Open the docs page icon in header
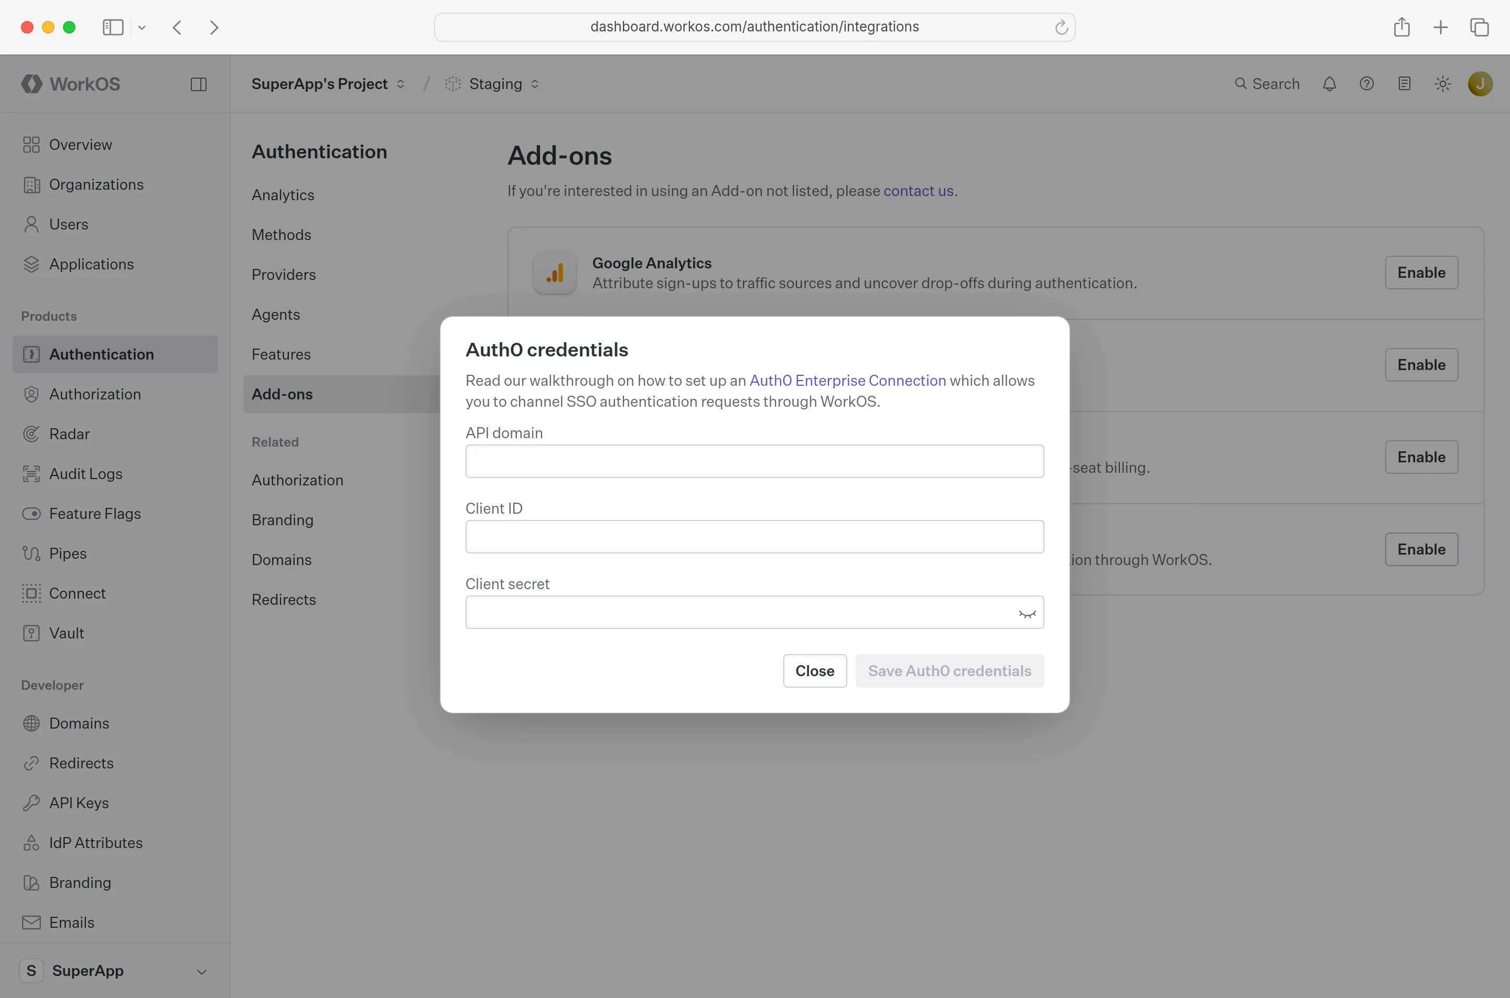 [1404, 84]
